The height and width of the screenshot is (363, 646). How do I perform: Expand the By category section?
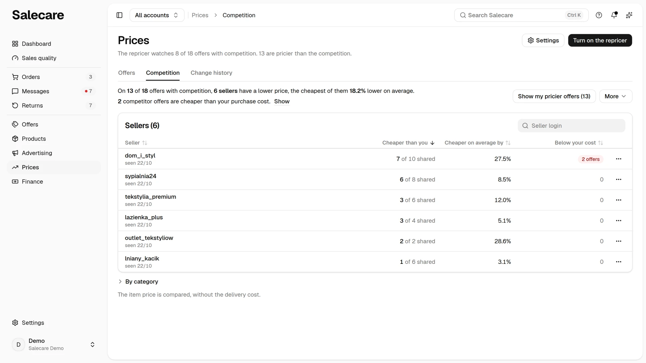[138, 282]
